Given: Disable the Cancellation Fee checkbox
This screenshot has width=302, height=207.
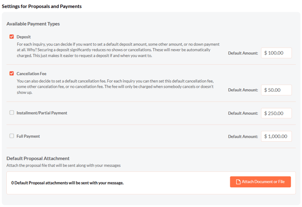Looking at the screenshot, I should (x=12, y=73).
